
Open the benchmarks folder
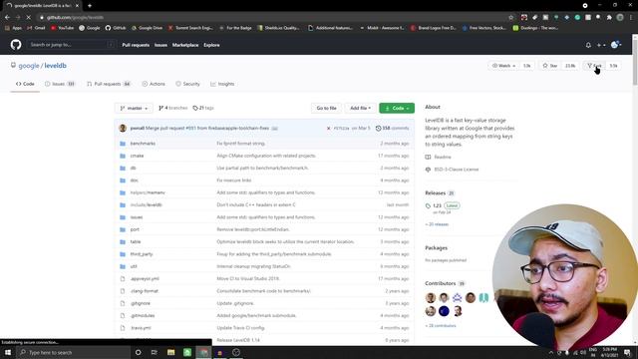point(143,144)
